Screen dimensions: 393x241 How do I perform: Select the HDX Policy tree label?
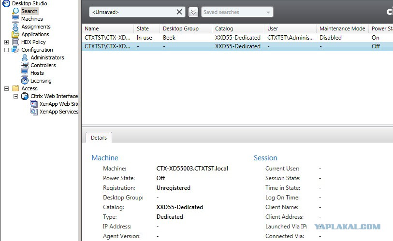[x=33, y=42]
